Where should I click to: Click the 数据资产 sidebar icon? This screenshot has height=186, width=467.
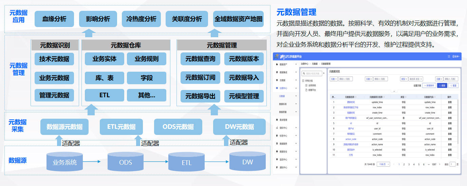[x=277, y=64]
